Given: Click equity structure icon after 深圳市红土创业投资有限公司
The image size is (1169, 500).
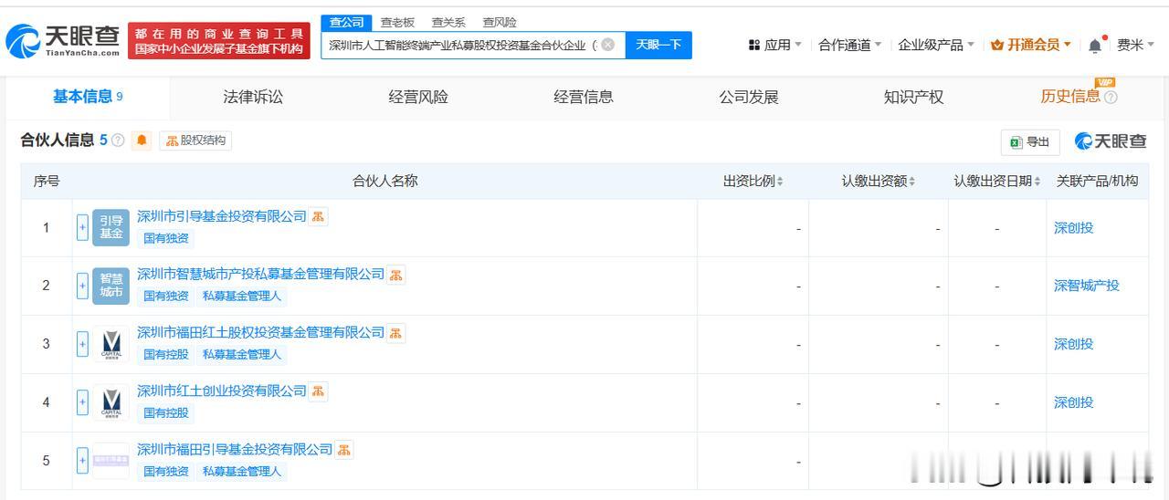Looking at the screenshot, I should (318, 391).
